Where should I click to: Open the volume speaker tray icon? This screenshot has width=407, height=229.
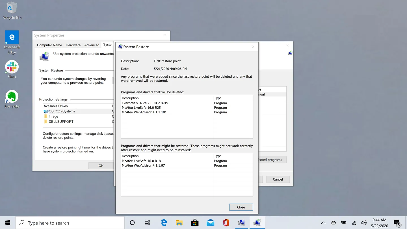pos(364,223)
